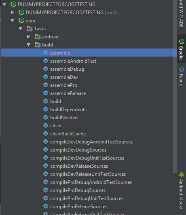The width and height of the screenshot is (186, 215).
Task: Expand the DUMMYPROJECTFORCODETESTING (root) node
Action: tap(13, 13)
